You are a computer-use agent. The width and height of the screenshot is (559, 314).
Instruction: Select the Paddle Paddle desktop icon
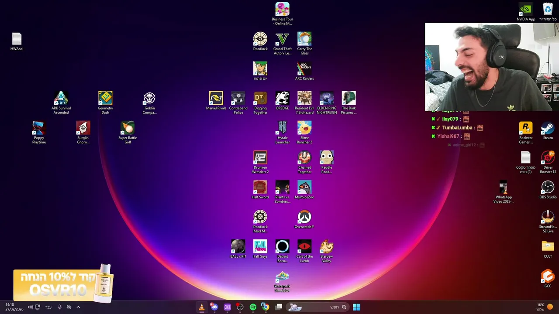tap(327, 162)
